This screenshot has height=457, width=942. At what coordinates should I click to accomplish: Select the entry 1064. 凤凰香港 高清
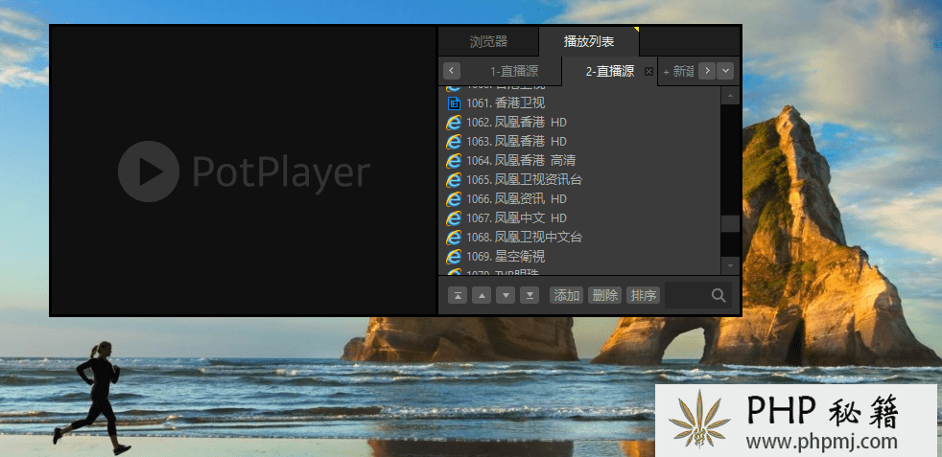pyautogui.click(x=579, y=161)
